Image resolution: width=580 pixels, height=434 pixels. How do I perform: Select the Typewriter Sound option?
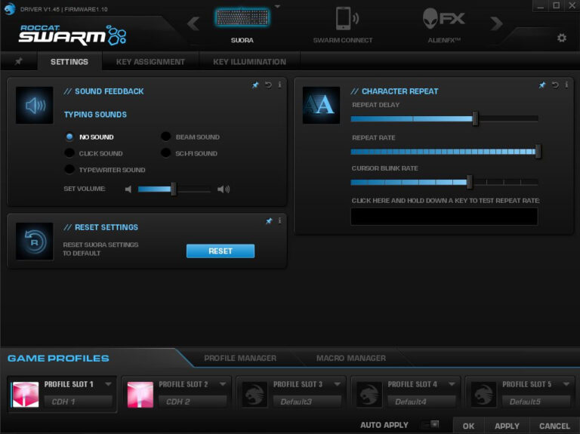coord(69,169)
